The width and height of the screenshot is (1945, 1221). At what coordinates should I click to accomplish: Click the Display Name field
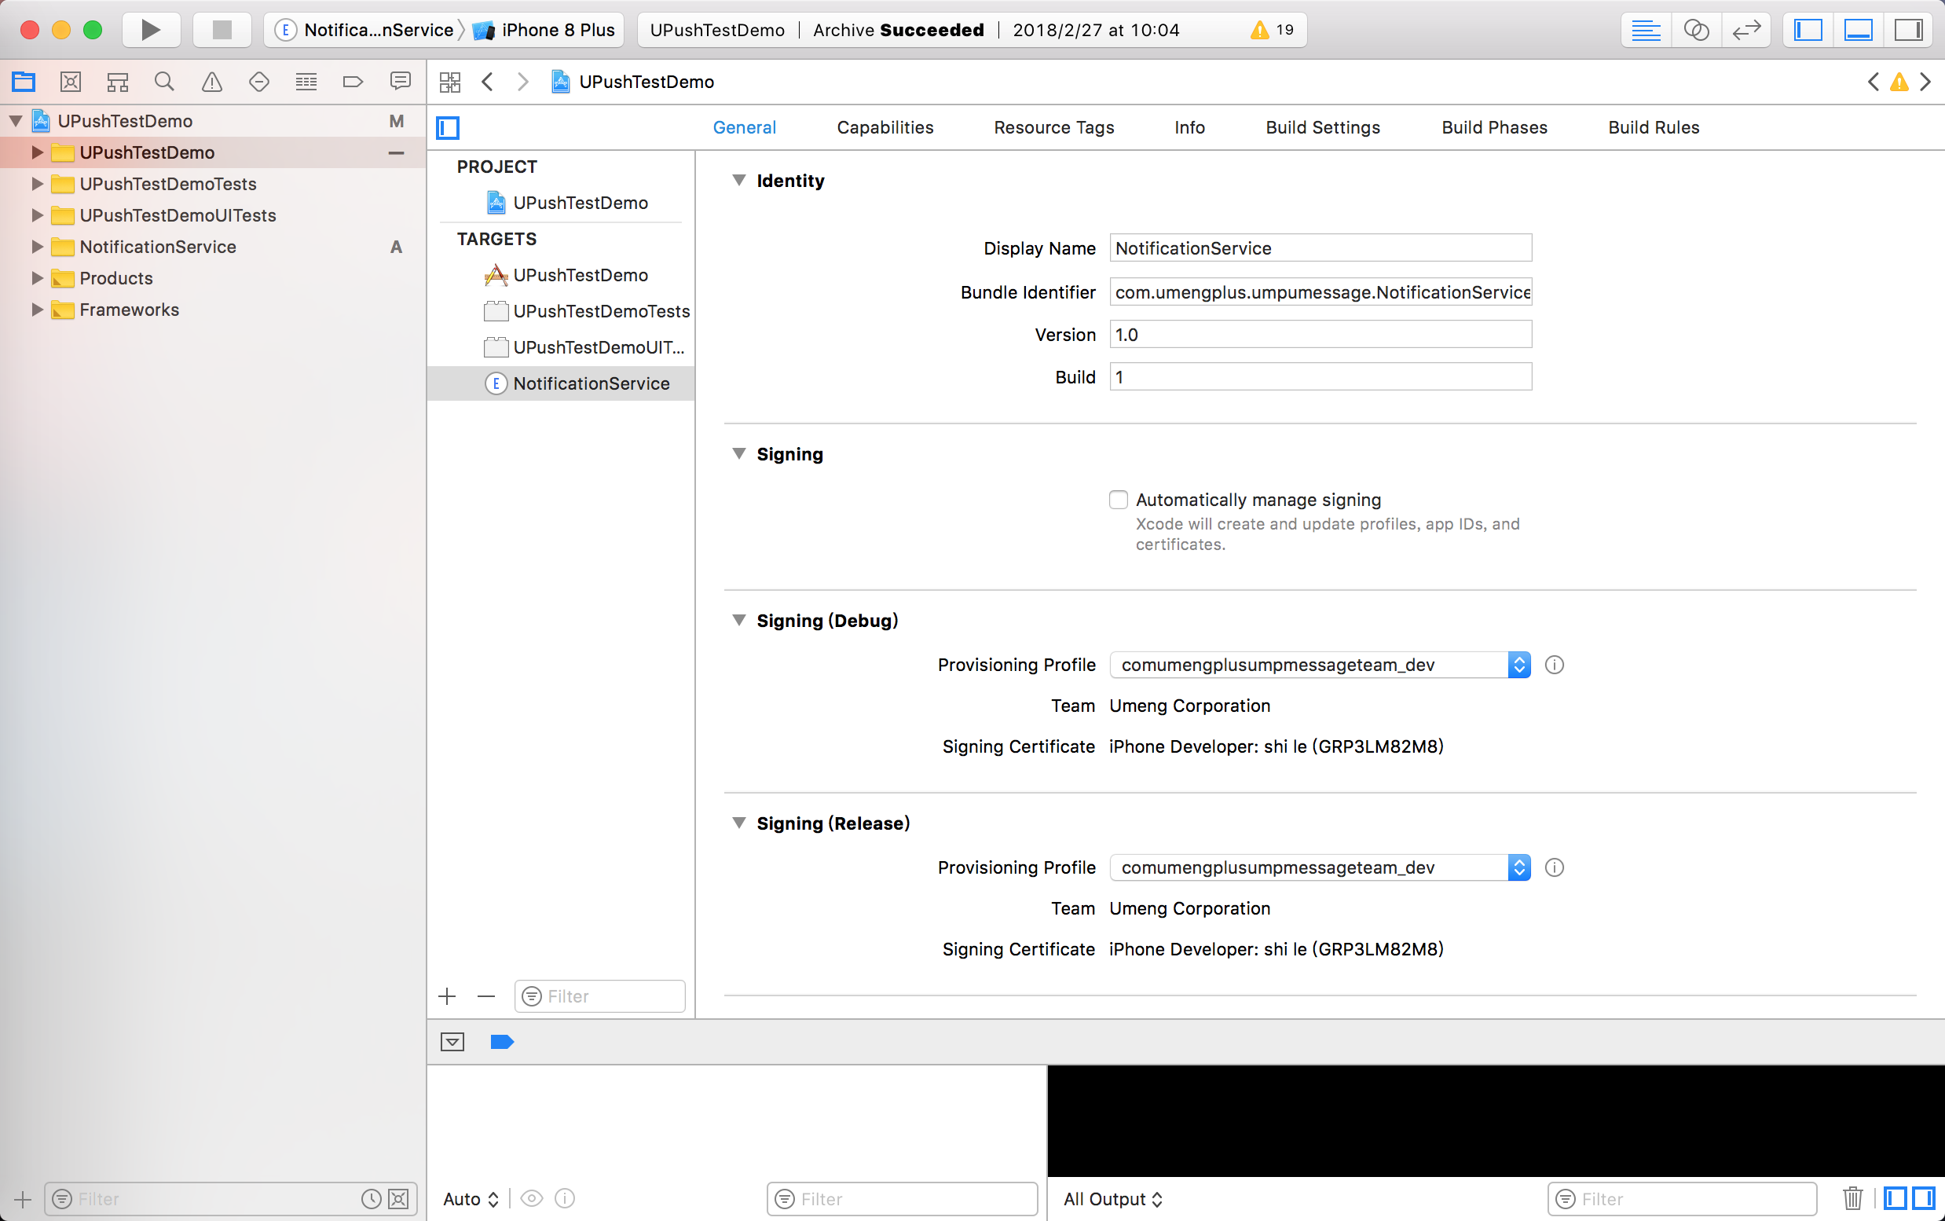point(1321,248)
